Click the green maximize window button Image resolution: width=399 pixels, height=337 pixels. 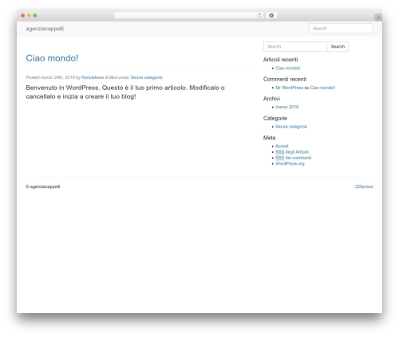(35, 15)
